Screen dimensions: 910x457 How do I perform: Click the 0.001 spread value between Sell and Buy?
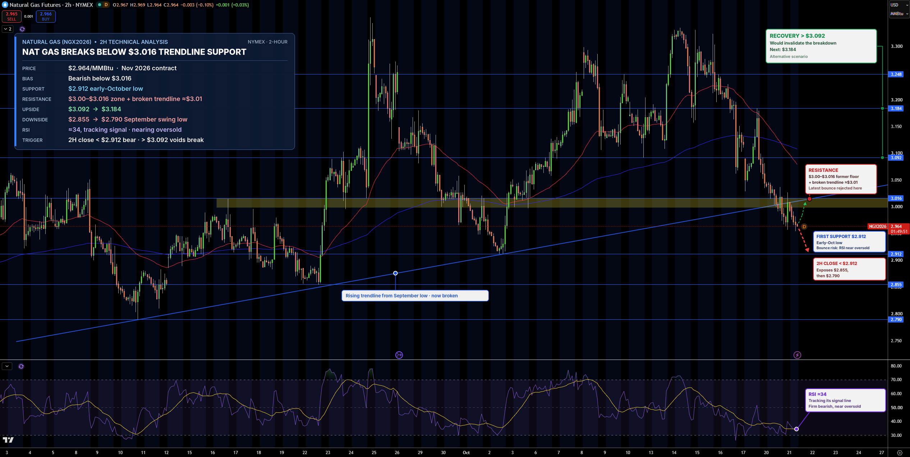[29, 16]
